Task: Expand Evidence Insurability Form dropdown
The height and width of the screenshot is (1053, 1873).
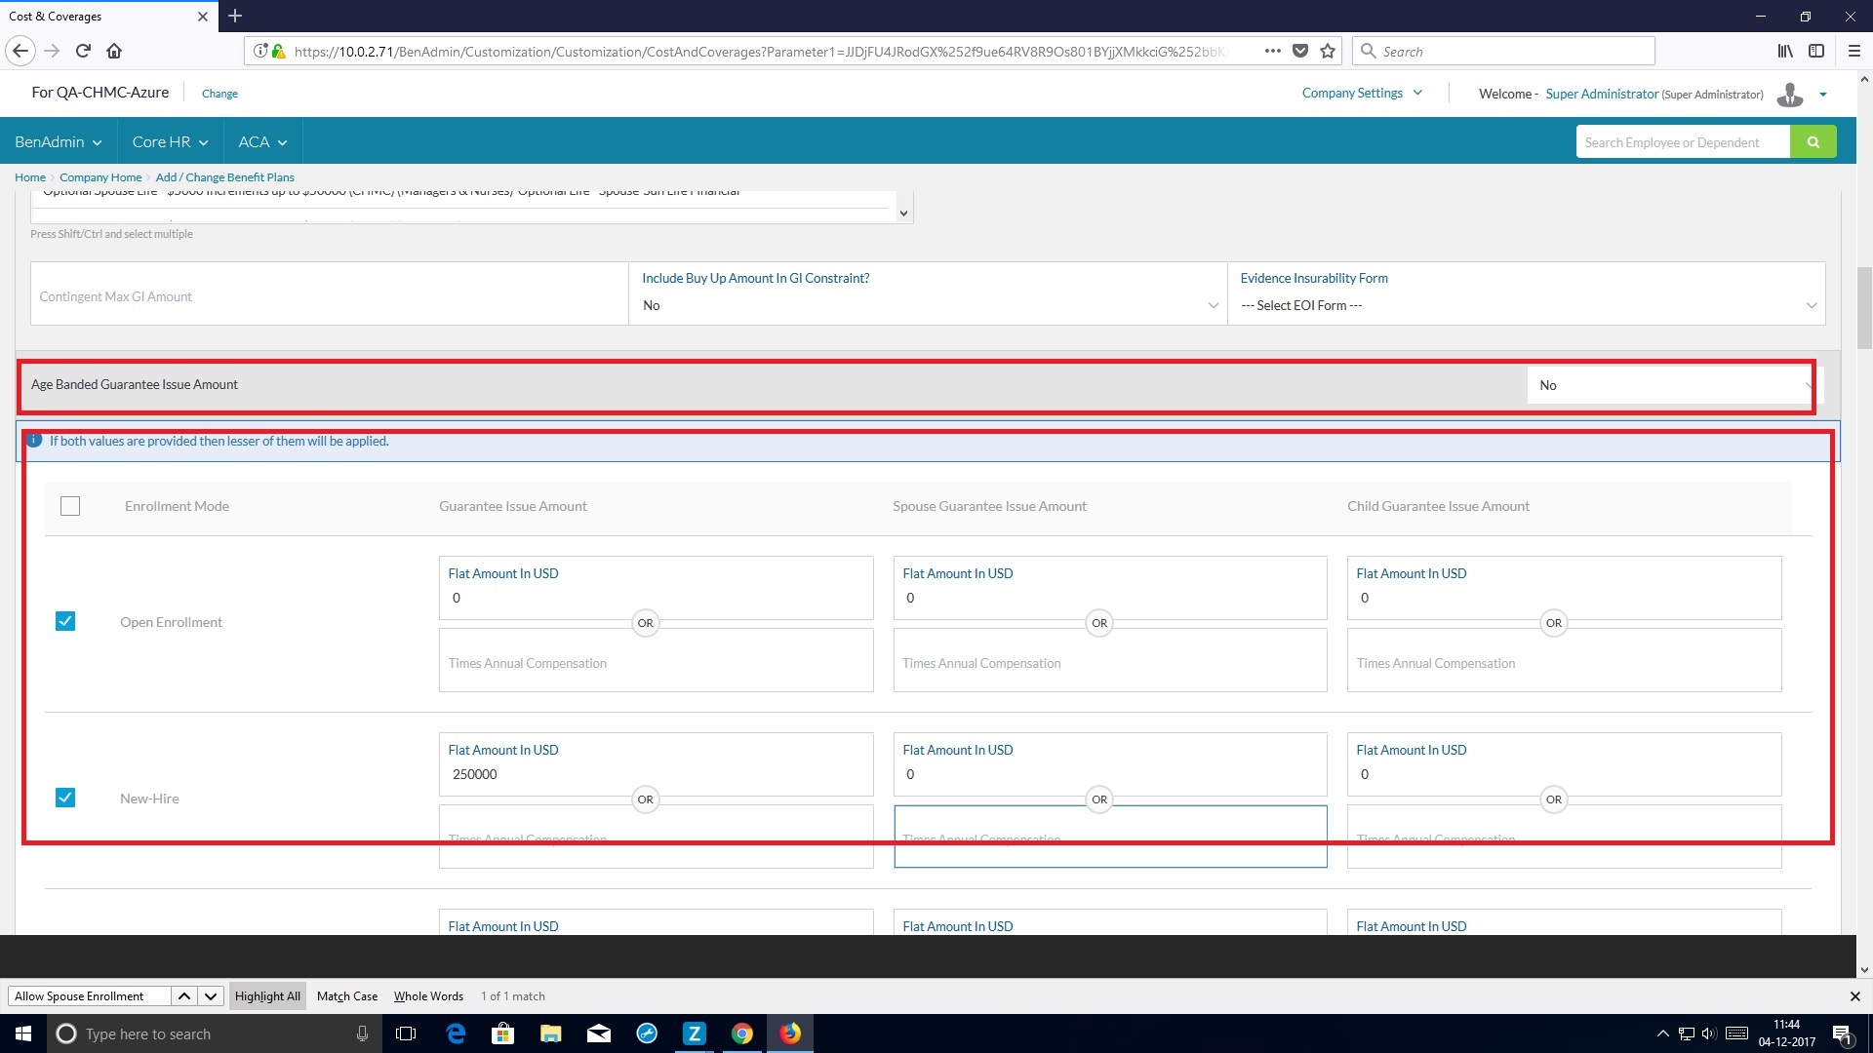Action: 1527,305
